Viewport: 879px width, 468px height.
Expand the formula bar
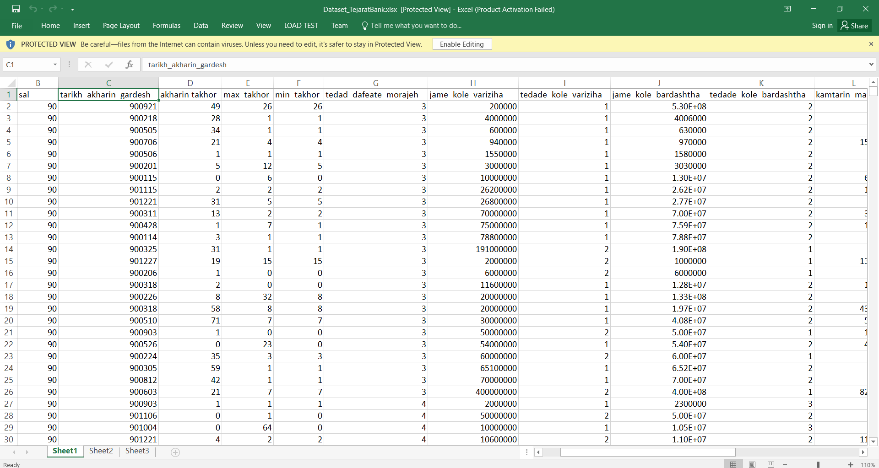pos(871,65)
